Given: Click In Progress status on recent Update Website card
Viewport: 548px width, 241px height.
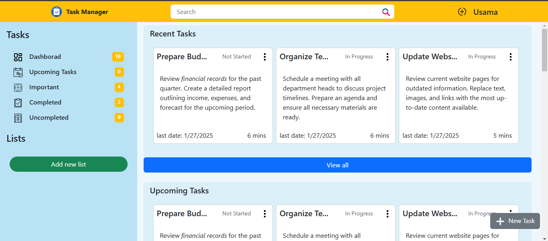Looking at the screenshot, I should point(482,57).
